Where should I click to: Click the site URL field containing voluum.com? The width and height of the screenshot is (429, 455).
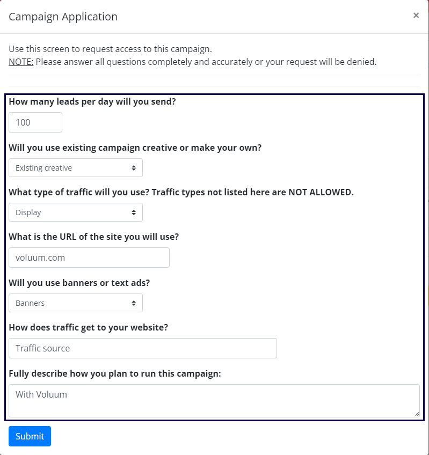[89, 258]
